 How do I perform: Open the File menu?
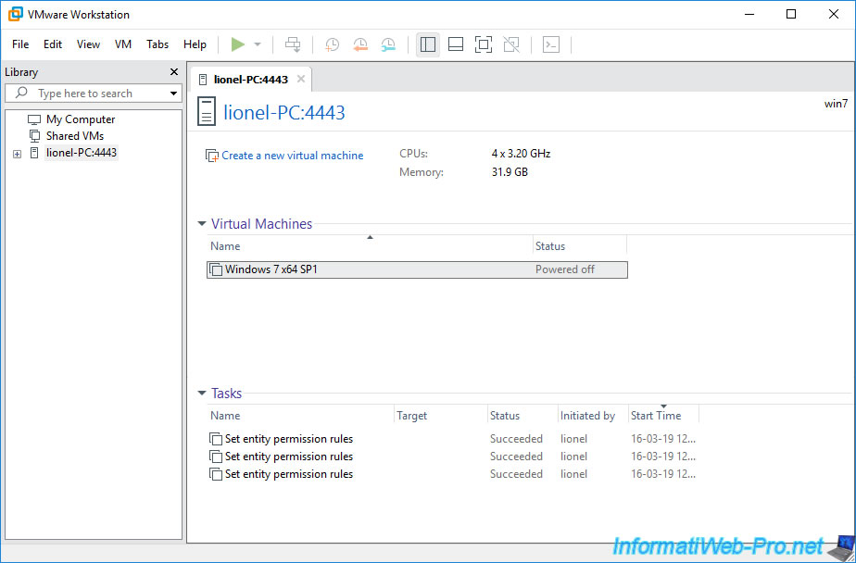click(20, 44)
